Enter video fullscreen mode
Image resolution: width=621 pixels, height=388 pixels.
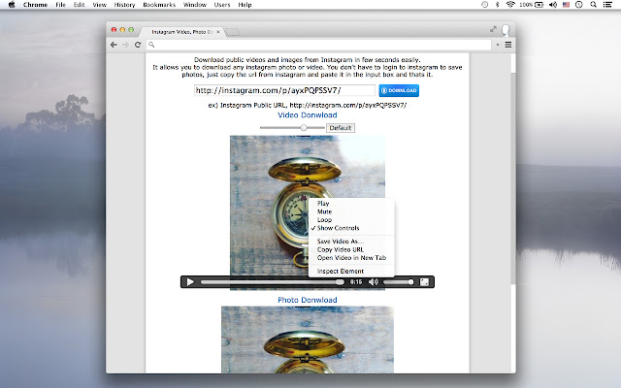[424, 282]
